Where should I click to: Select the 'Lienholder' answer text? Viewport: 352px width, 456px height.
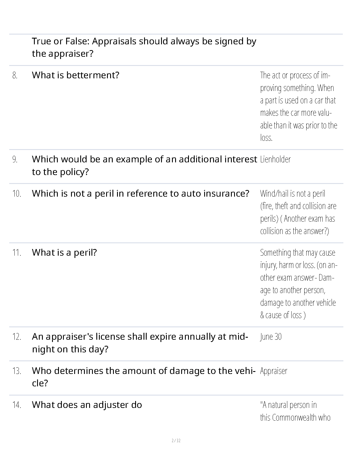[275, 159]
